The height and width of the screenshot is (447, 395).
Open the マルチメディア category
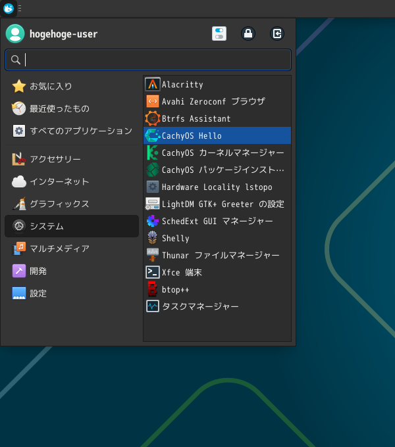[x=72, y=248]
